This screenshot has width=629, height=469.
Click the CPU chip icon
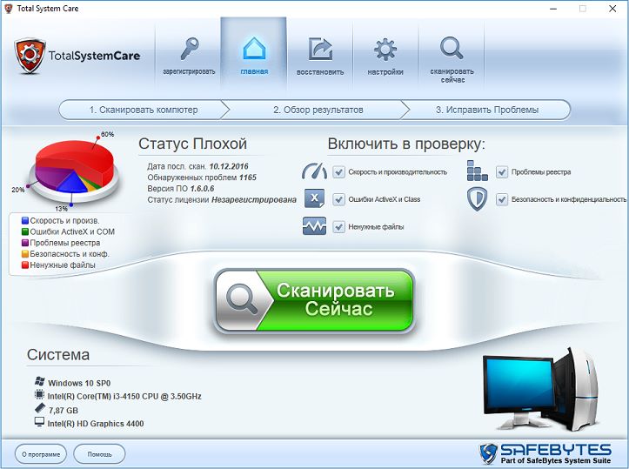39,395
